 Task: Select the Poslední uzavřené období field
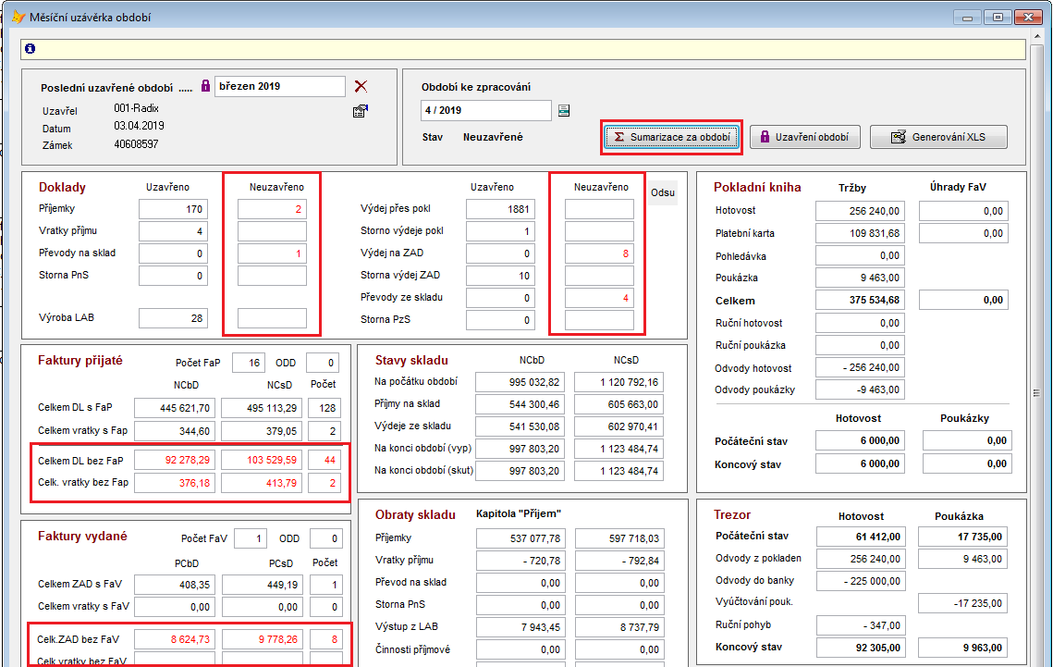pos(279,86)
